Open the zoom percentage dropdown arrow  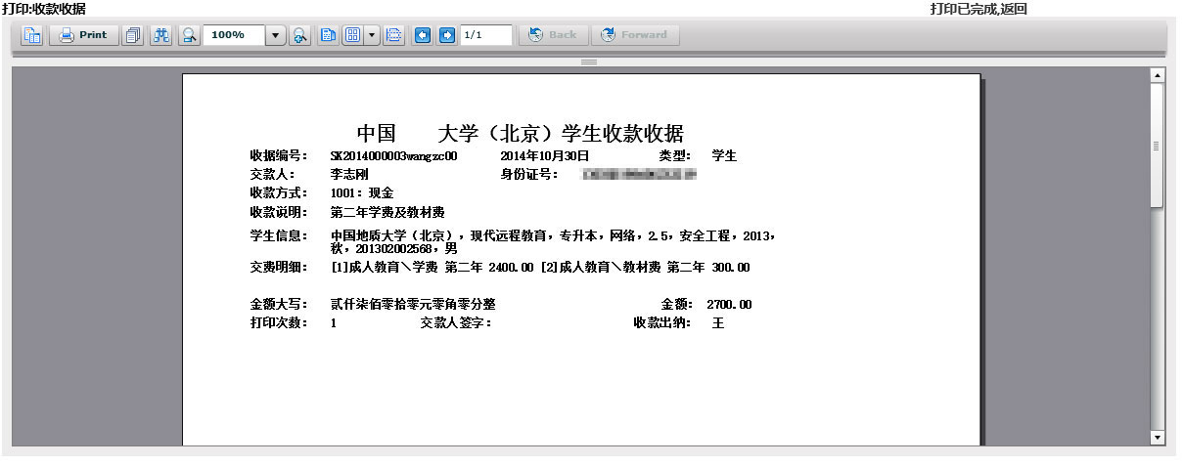275,35
